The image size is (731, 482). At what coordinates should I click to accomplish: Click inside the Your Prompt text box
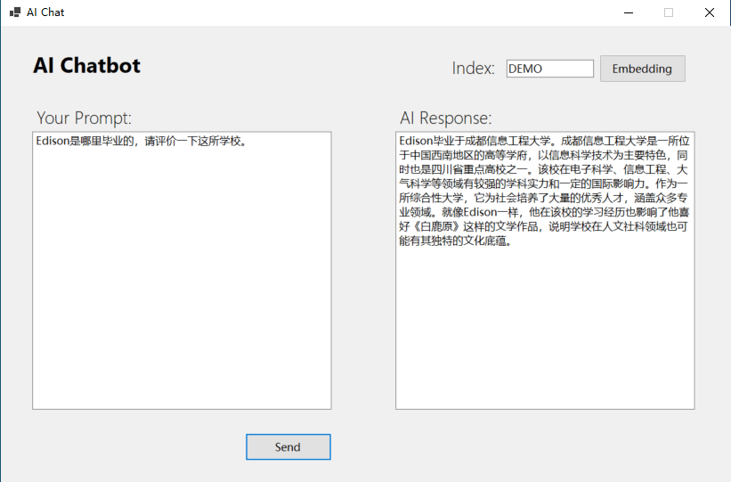pos(182,271)
